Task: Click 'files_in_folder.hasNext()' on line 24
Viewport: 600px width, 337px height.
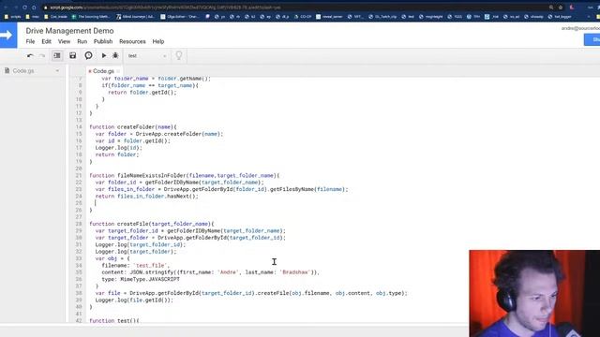Action: click(x=157, y=196)
